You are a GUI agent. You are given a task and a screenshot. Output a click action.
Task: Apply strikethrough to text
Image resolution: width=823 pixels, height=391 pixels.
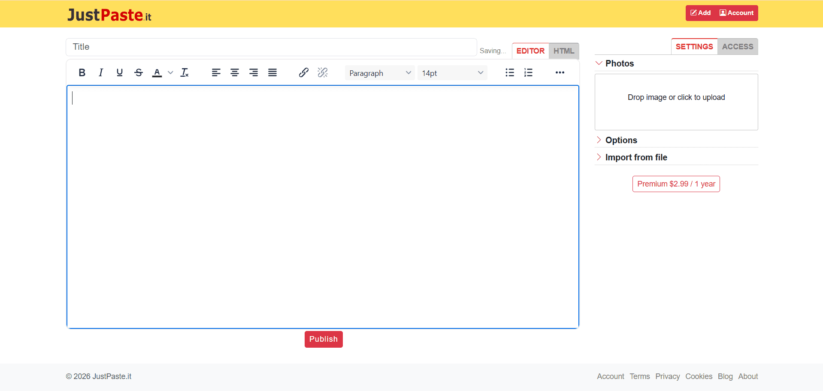pyautogui.click(x=138, y=73)
